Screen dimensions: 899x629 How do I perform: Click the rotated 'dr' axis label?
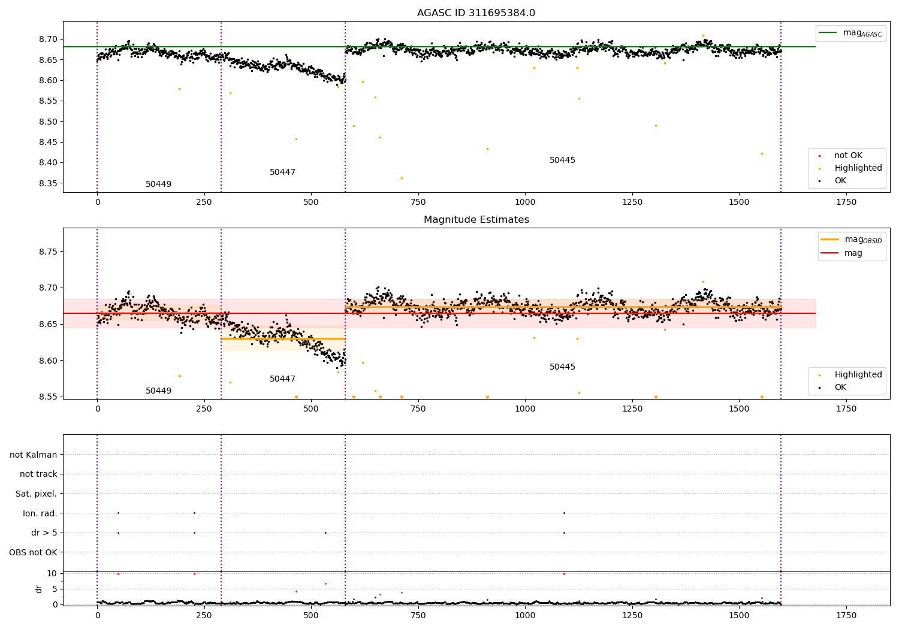[39, 589]
